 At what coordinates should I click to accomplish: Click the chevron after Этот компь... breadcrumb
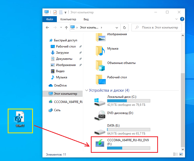tap(101, 27)
